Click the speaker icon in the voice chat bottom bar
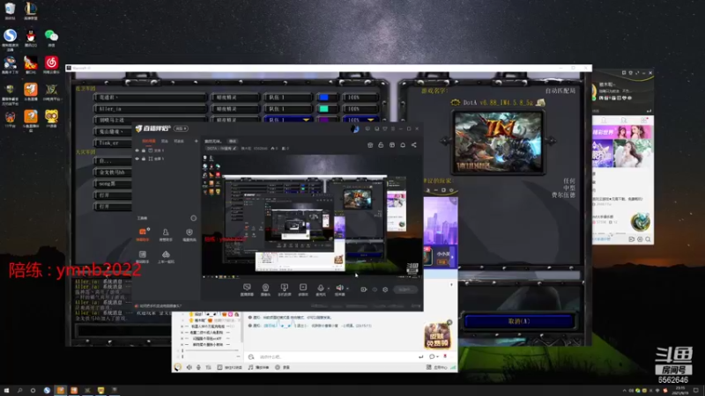The width and height of the screenshot is (705, 396). click(189, 367)
